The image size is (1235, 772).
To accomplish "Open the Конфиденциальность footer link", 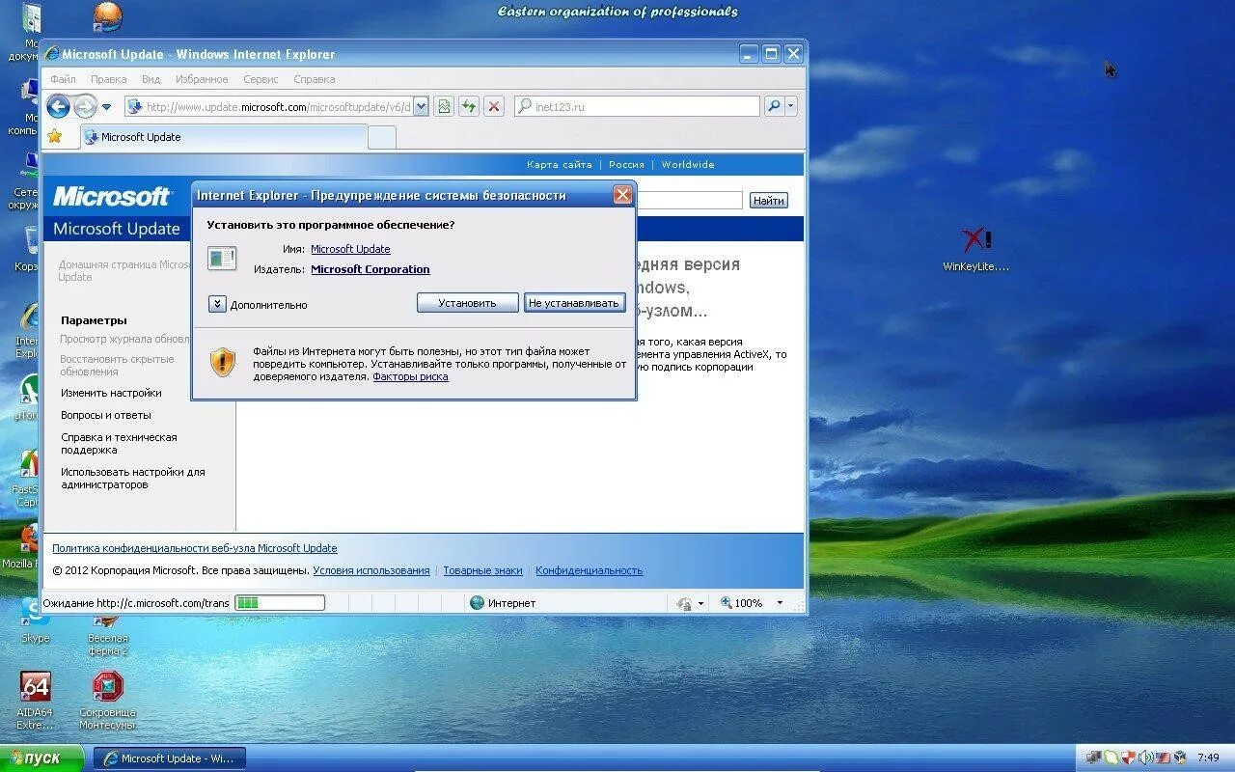I will 590,570.
